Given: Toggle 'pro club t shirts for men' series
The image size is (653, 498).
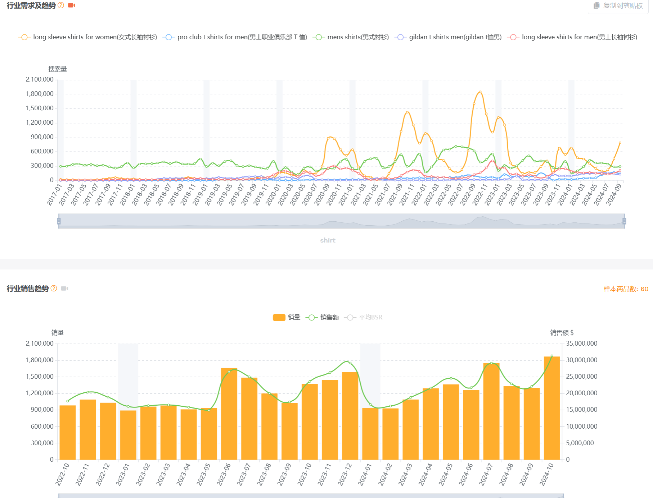Looking at the screenshot, I should click(235, 37).
